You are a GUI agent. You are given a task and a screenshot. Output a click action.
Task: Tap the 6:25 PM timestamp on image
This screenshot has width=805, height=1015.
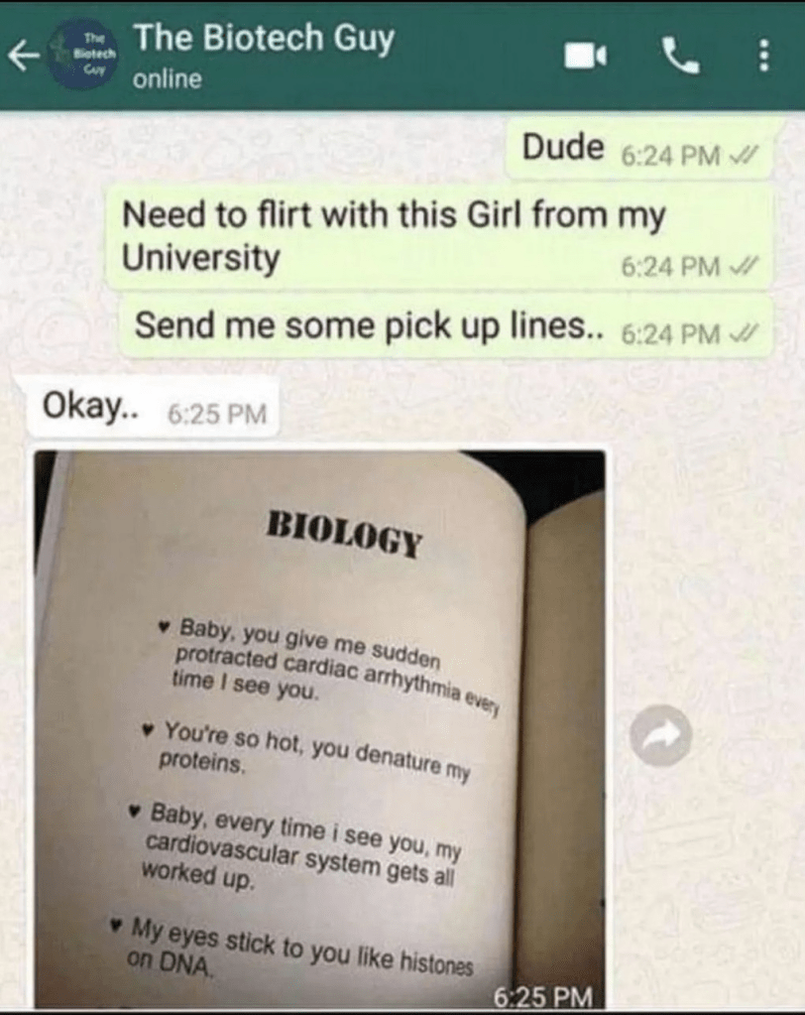[543, 996]
